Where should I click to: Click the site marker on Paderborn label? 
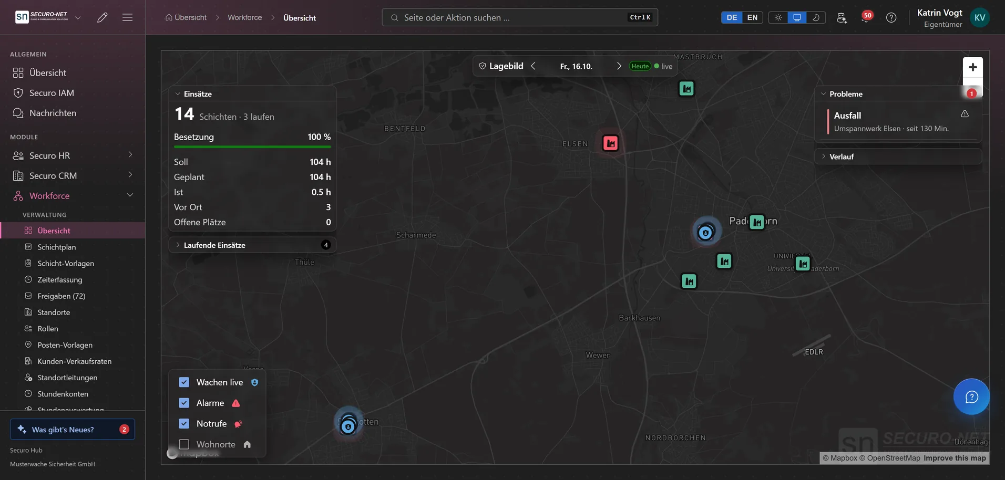click(x=757, y=222)
